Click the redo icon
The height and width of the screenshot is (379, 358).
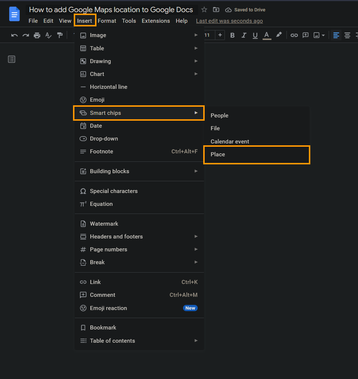click(x=26, y=35)
